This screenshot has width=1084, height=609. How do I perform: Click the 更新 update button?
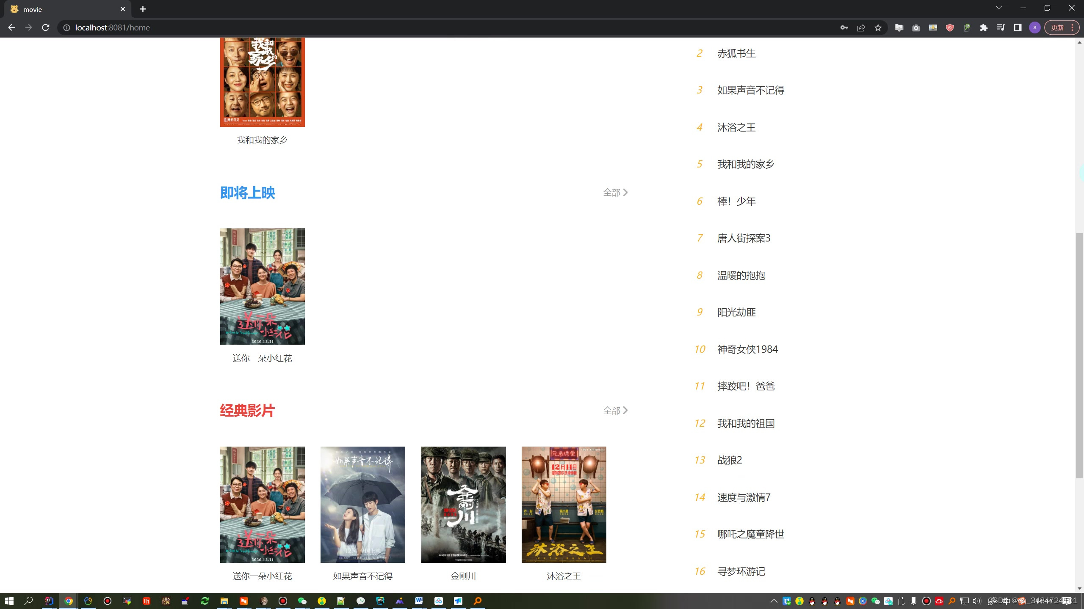coord(1057,28)
